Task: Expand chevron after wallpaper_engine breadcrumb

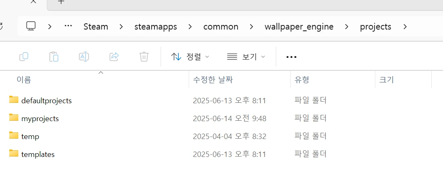Action: [x=347, y=27]
